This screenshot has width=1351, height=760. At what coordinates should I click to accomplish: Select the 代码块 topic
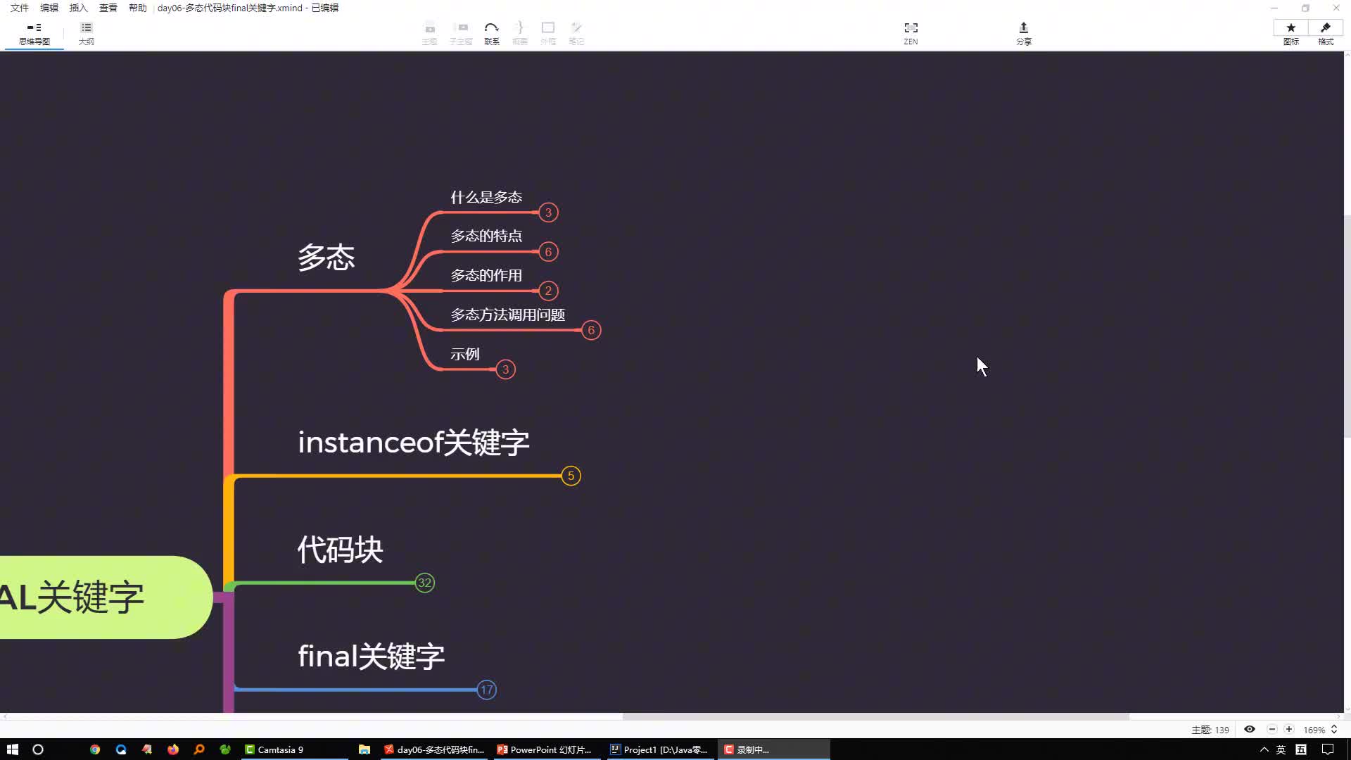(340, 550)
